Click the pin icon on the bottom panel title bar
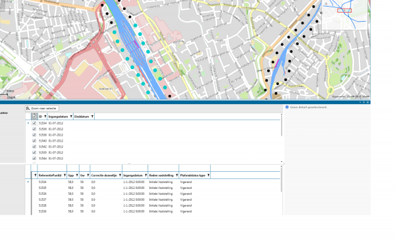This screenshot has height=239, width=395. (364, 102)
